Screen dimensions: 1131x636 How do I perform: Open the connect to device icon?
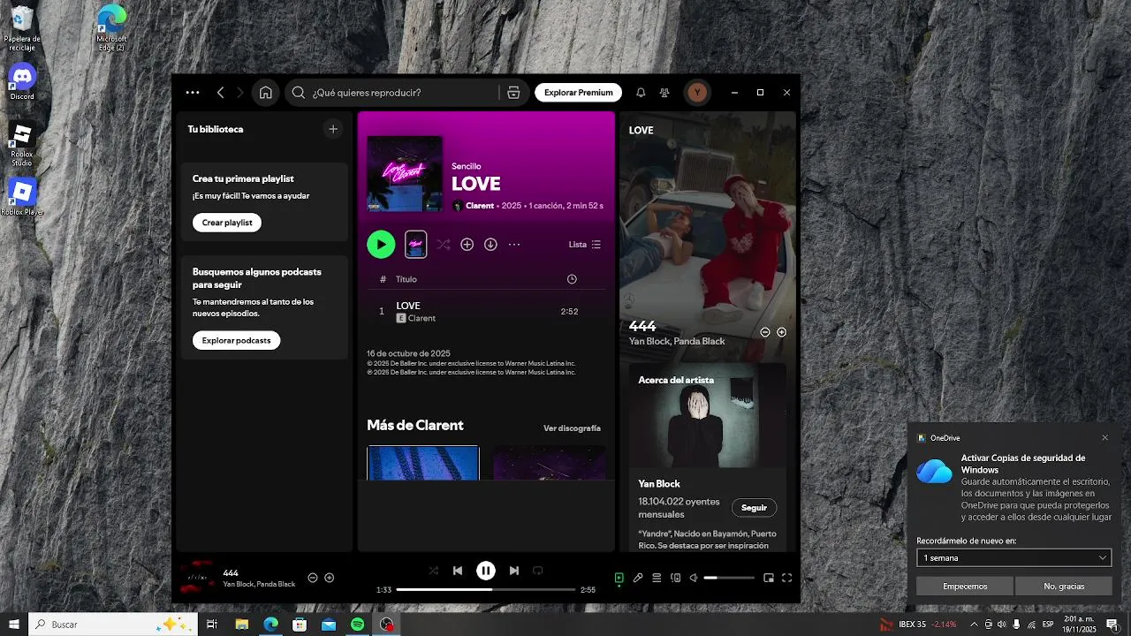point(676,578)
